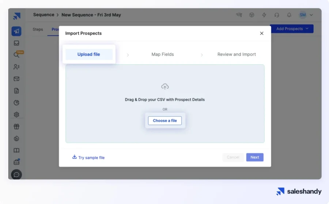The width and height of the screenshot is (329, 204).
Task: Close the Import Prospects dialog
Action: pyautogui.click(x=261, y=33)
